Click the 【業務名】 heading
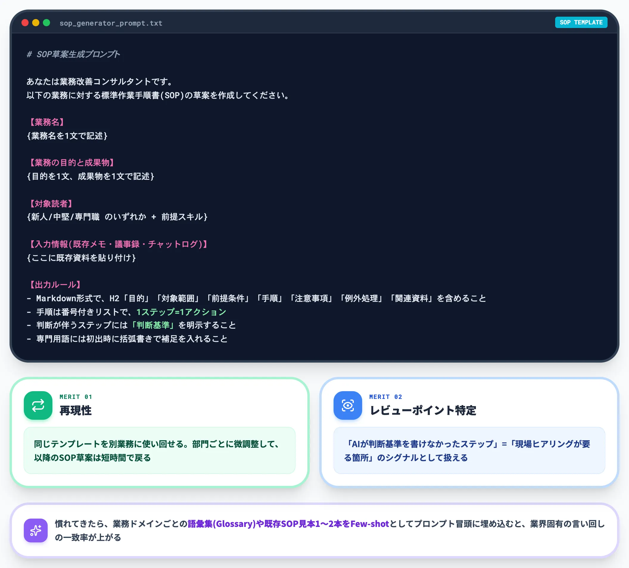Viewport: 629px width, 568px height. click(47, 122)
